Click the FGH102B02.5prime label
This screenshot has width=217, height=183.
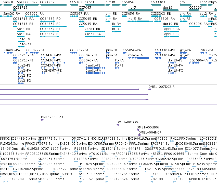(28, 169)
